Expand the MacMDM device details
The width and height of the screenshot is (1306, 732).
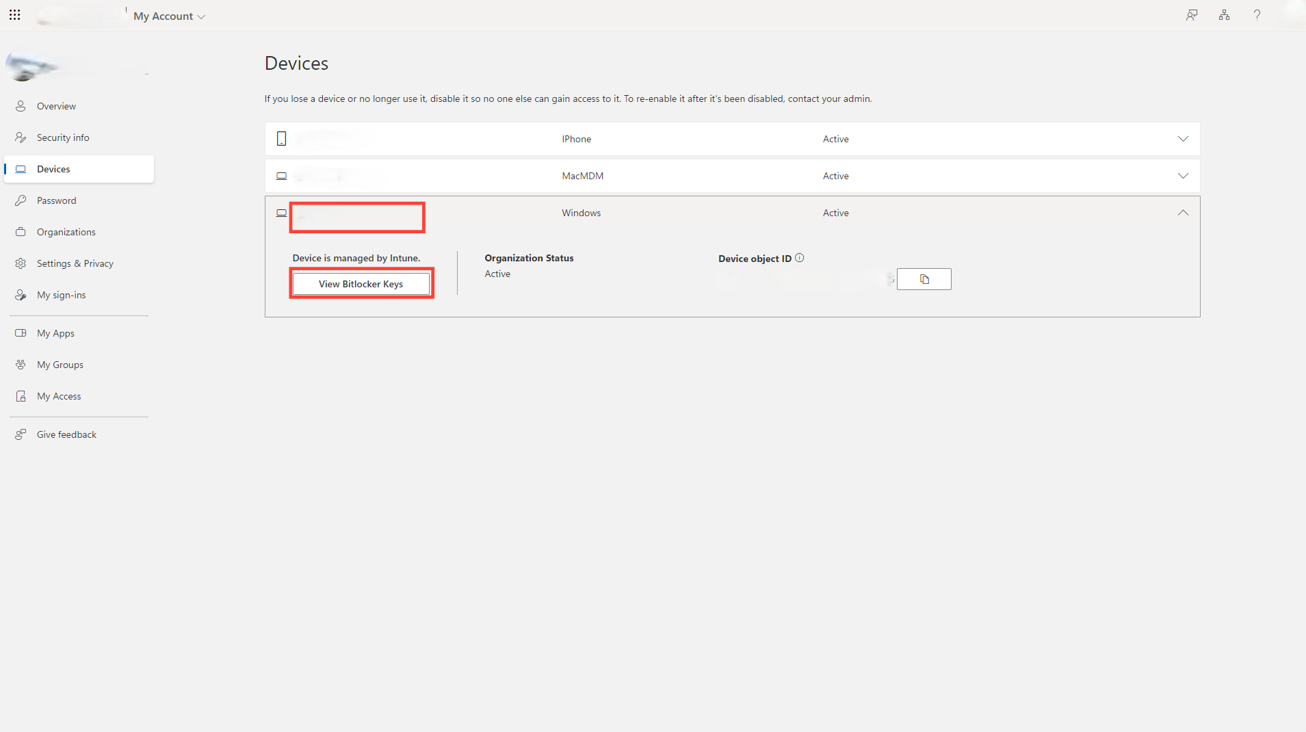[x=1183, y=175]
